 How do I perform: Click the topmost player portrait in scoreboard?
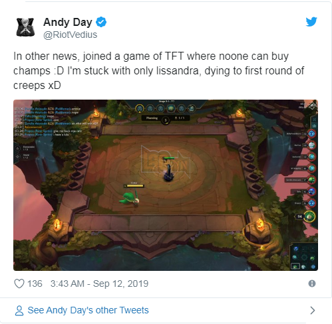pyautogui.click(x=311, y=133)
